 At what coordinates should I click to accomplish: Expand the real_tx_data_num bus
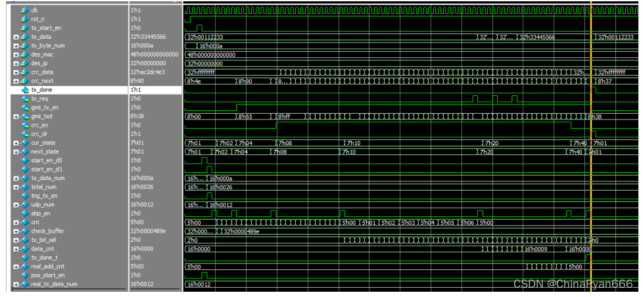click(16, 284)
